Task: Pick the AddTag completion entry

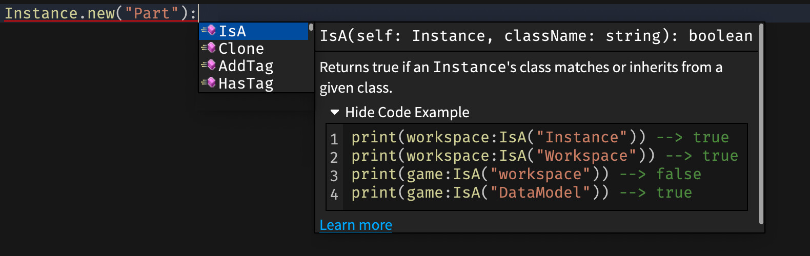Action: click(x=246, y=66)
